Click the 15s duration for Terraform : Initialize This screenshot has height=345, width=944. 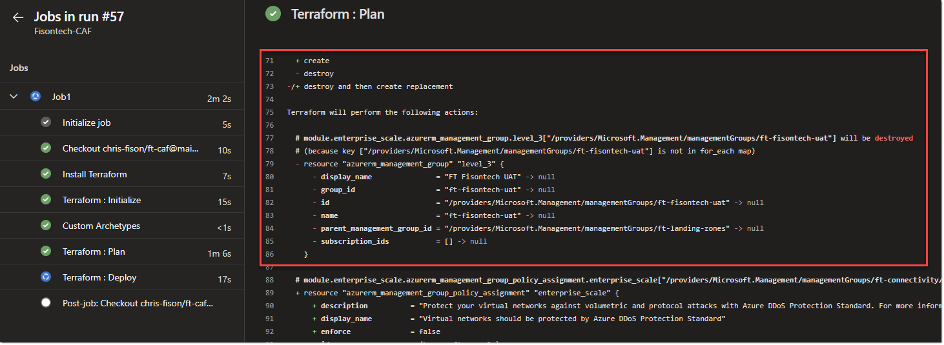pyautogui.click(x=225, y=202)
